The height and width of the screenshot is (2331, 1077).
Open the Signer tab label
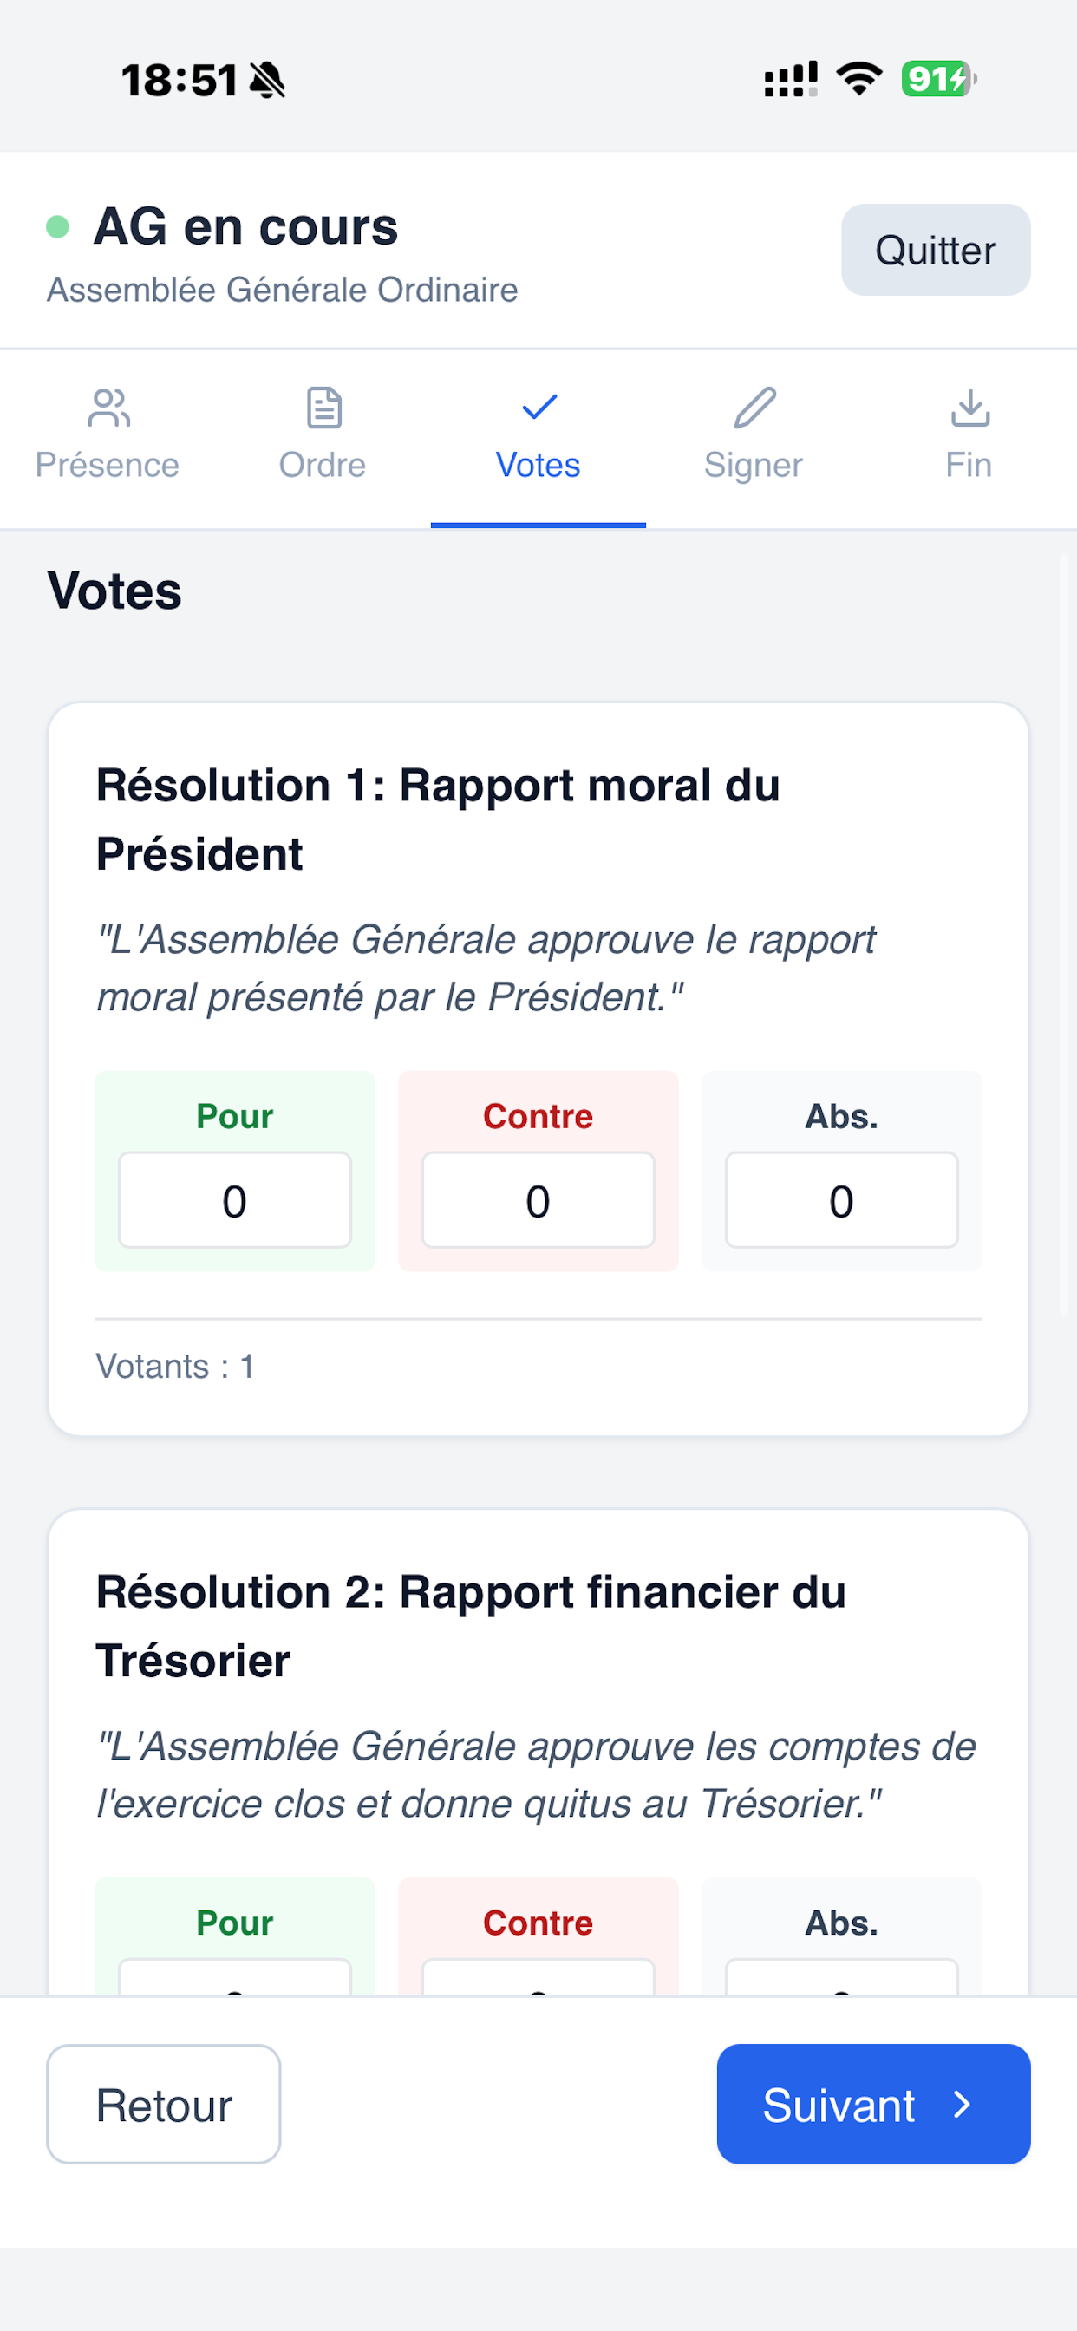coord(753,465)
